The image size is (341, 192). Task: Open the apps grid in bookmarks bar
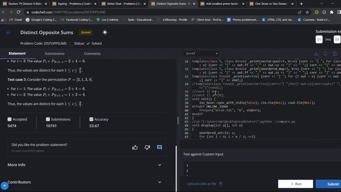[3, 20]
